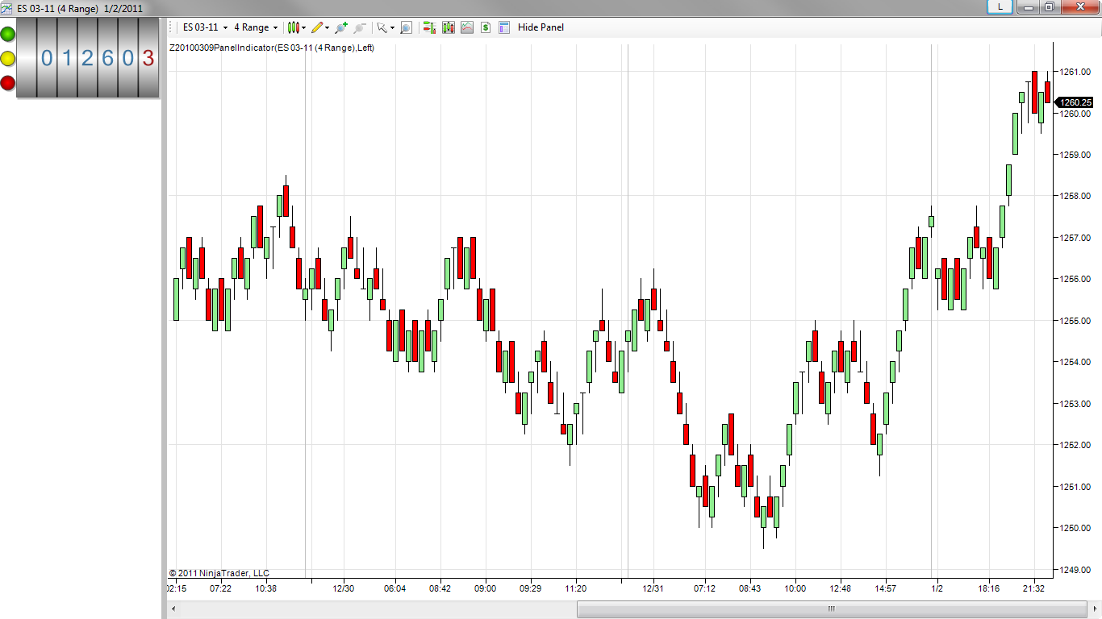Screen dimensions: 1102x619
Task: Click the scrollbar right arrow
Action: 1094,609
